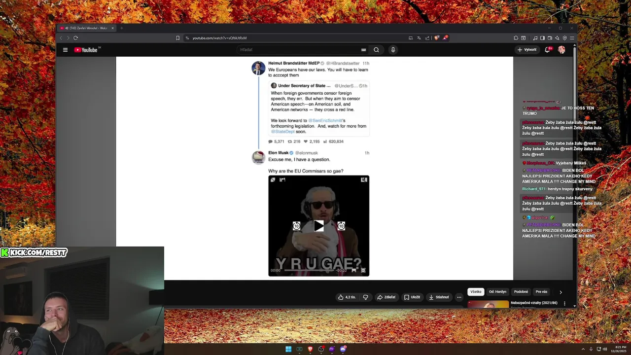This screenshot has width=631, height=355.
Task: Select the Pre vás filter chip
Action: (x=541, y=292)
